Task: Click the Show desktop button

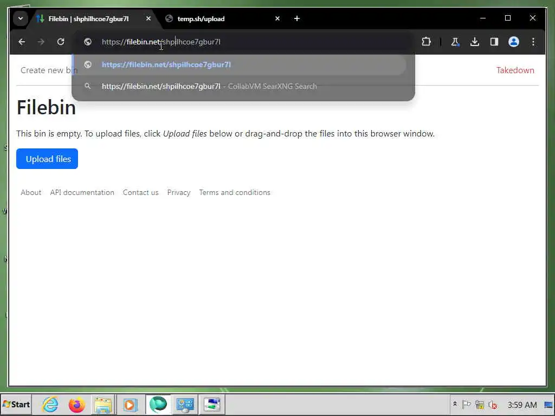Action: pyautogui.click(x=549, y=405)
